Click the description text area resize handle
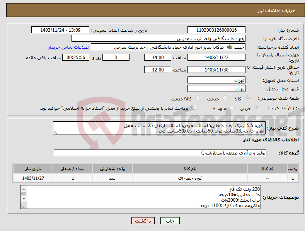 tap(55, 132)
